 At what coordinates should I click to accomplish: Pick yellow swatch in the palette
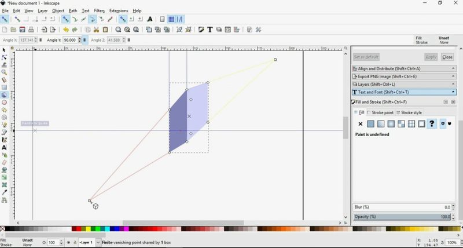click(x=89, y=229)
